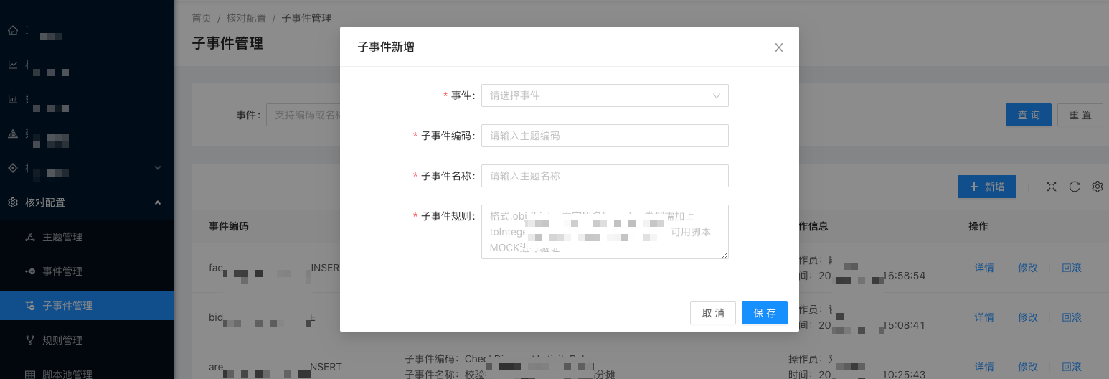
Task: Open the 请选择事件 dropdown
Action: (605, 95)
